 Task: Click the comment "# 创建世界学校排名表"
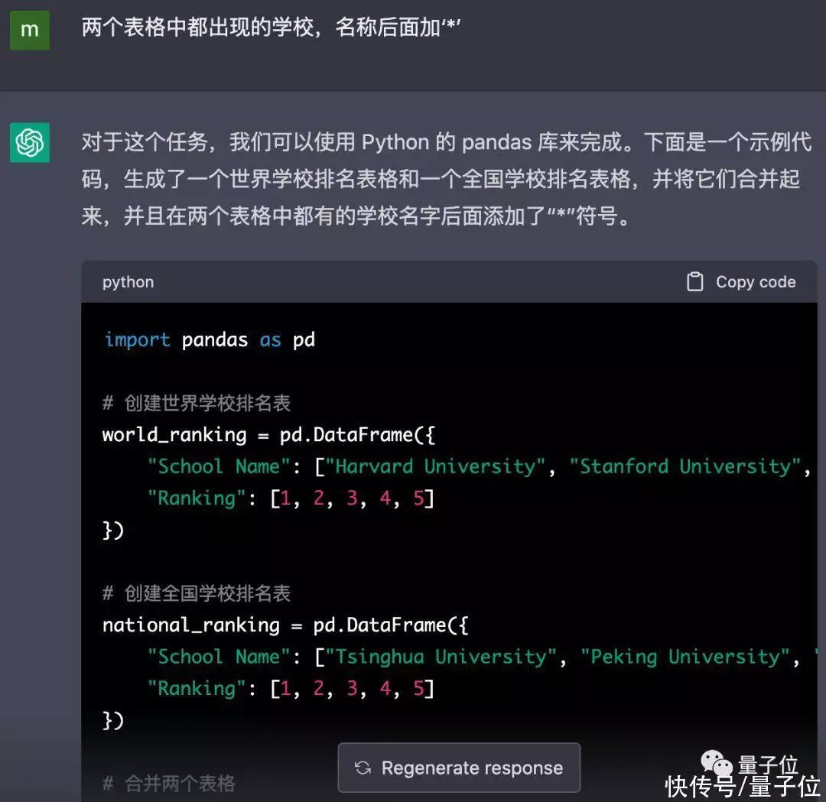(x=197, y=403)
